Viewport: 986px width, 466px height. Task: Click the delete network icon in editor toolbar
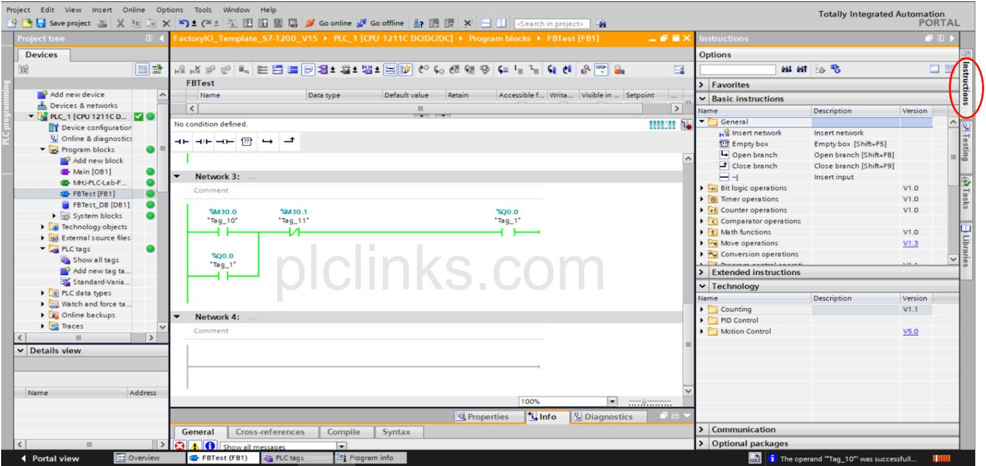pyautogui.click(x=195, y=70)
